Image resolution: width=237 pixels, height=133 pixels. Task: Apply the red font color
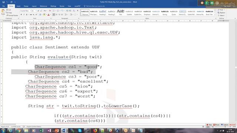49,15
